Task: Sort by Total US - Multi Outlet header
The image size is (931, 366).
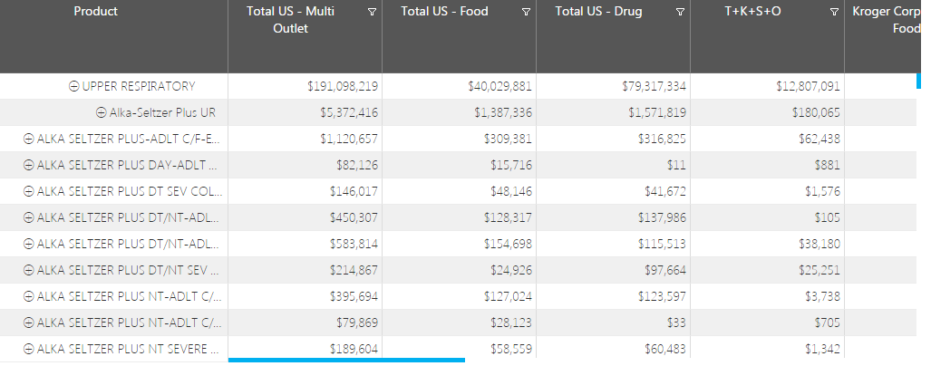Action: [290, 20]
